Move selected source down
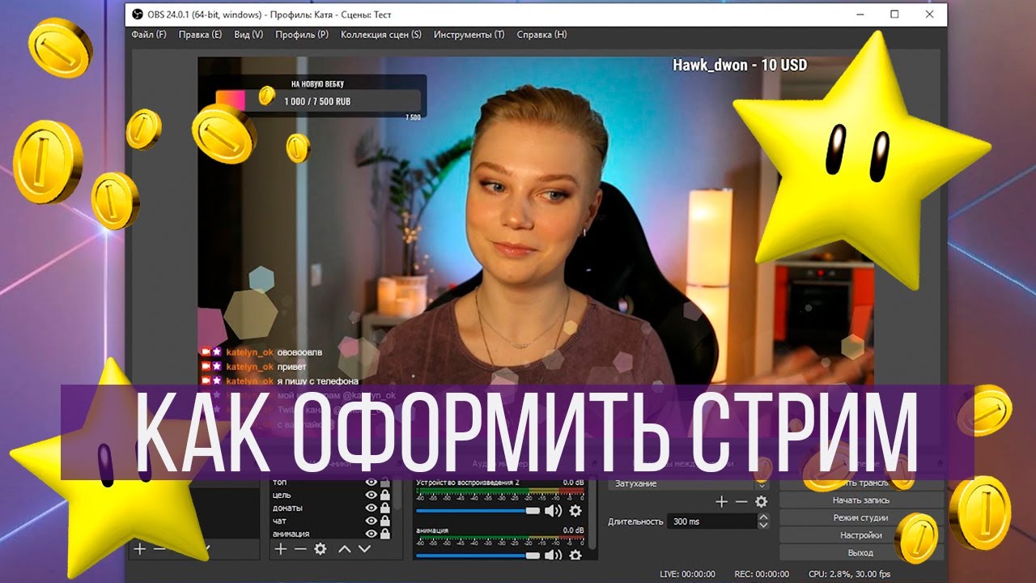This screenshot has width=1036, height=583. tap(364, 549)
